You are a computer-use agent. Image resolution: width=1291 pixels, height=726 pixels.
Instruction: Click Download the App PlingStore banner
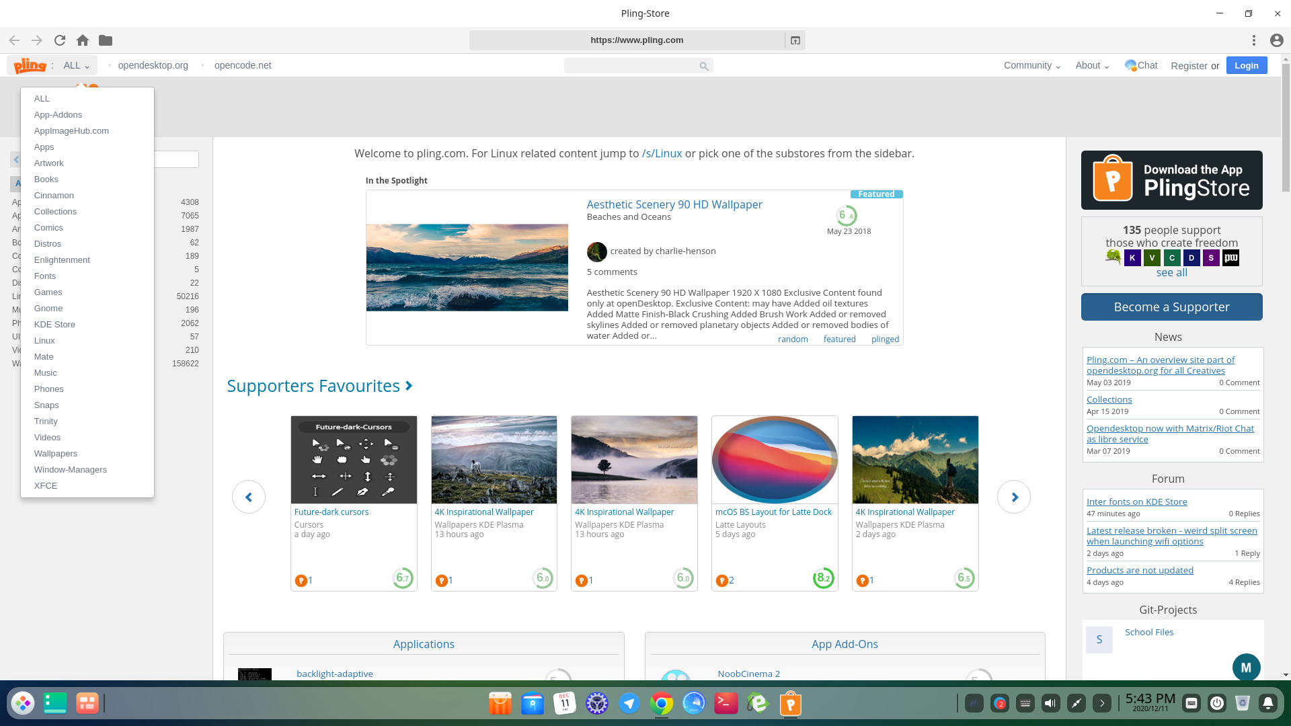(1172, 180)
